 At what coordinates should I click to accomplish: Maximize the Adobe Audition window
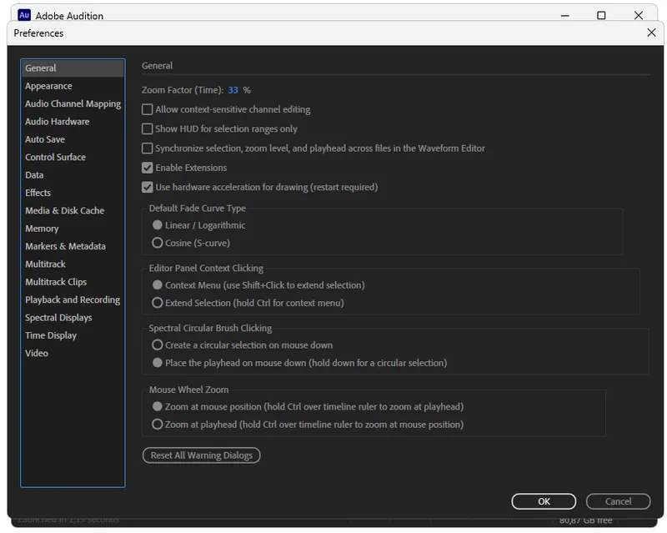(601, 15)
